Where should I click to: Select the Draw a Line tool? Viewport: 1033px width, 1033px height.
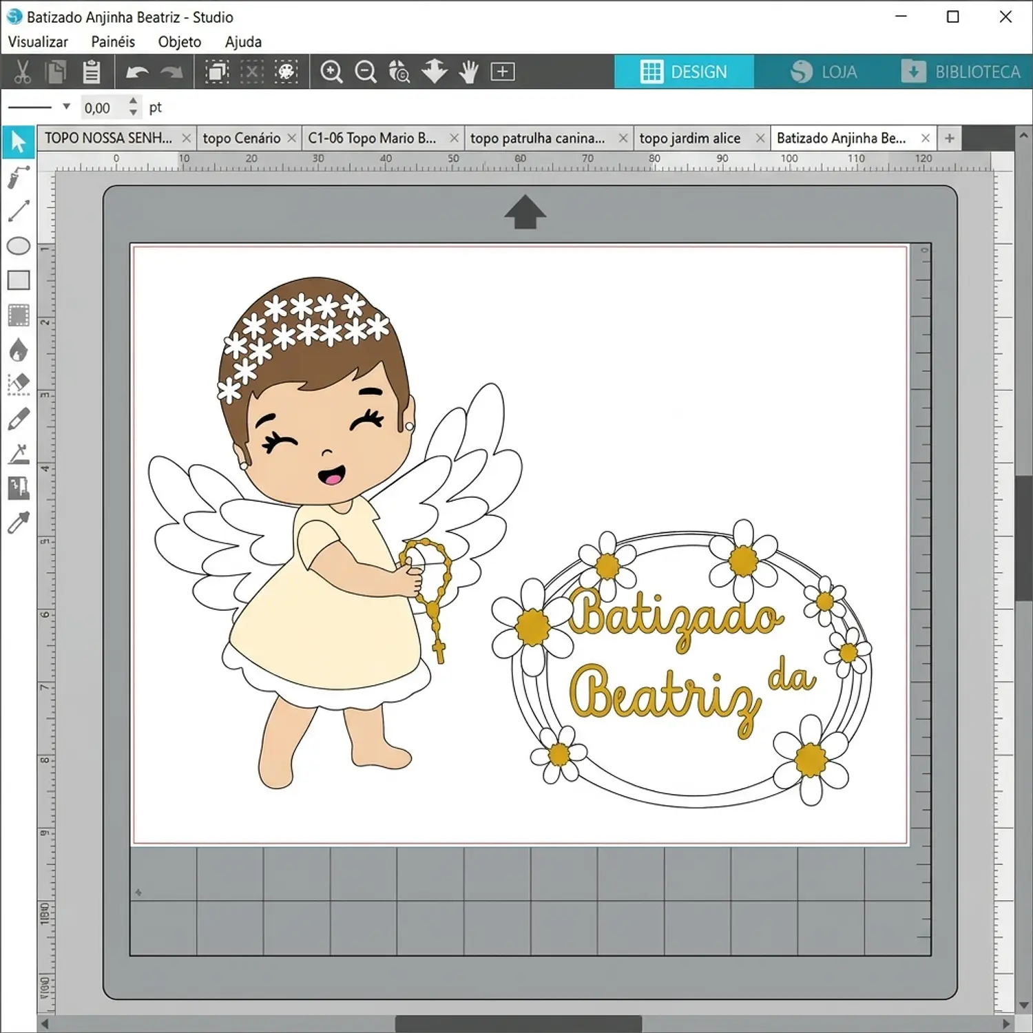click(x=19, y=211)
